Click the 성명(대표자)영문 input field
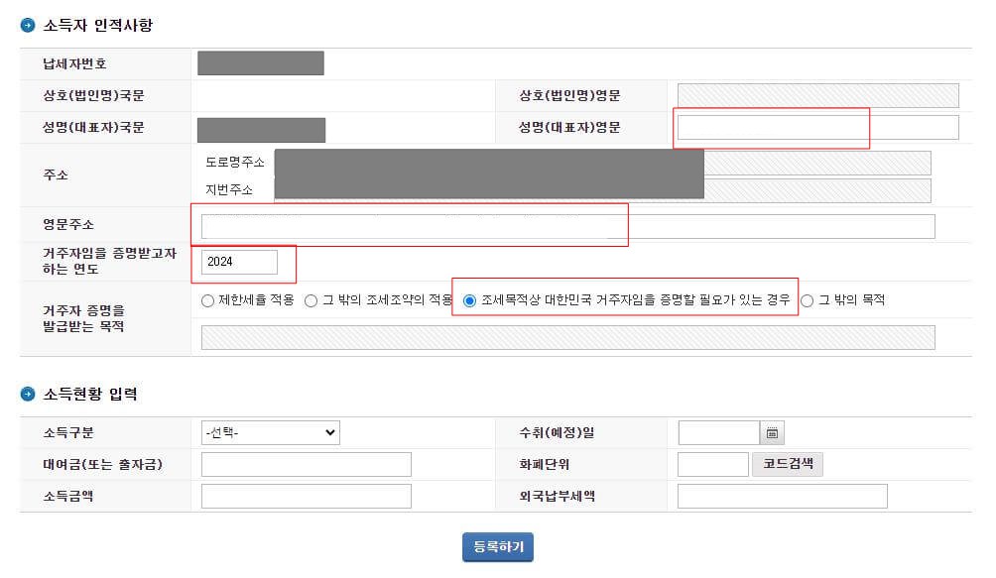The height and width of the screenshot is (578, 996). coord(770,127)
